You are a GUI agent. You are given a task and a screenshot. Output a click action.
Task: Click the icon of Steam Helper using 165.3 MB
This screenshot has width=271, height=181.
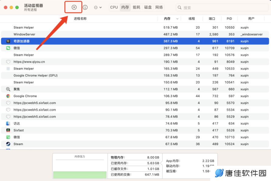(8, 69)
